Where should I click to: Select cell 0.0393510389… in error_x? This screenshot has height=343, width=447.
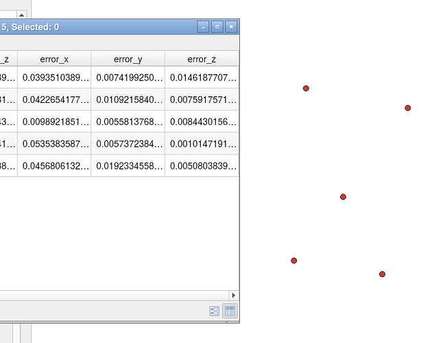tap(54, 78)
